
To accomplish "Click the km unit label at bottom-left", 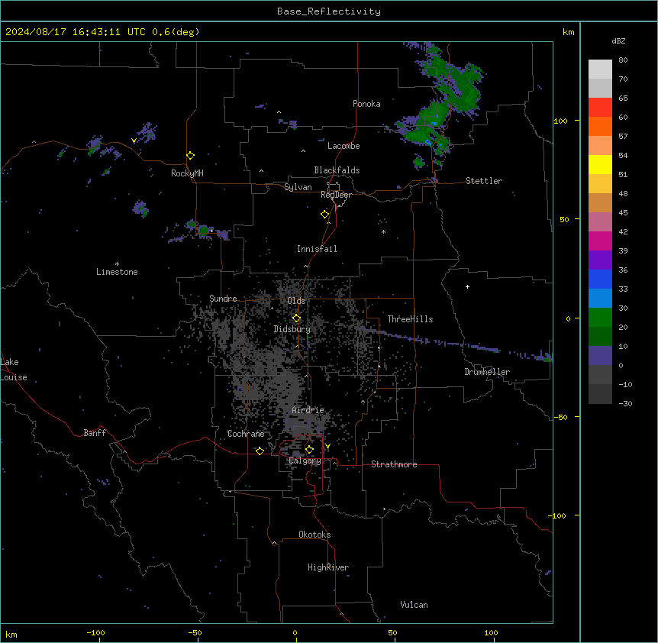I will click(11, 635).
